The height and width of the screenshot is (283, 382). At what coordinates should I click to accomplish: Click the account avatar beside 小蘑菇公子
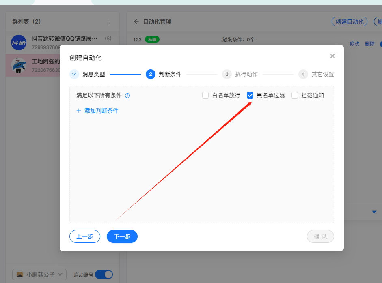[x=19, y=274]
